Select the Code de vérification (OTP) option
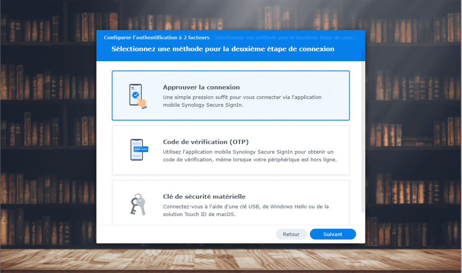462x273 pixels. (x=231, y=150)
